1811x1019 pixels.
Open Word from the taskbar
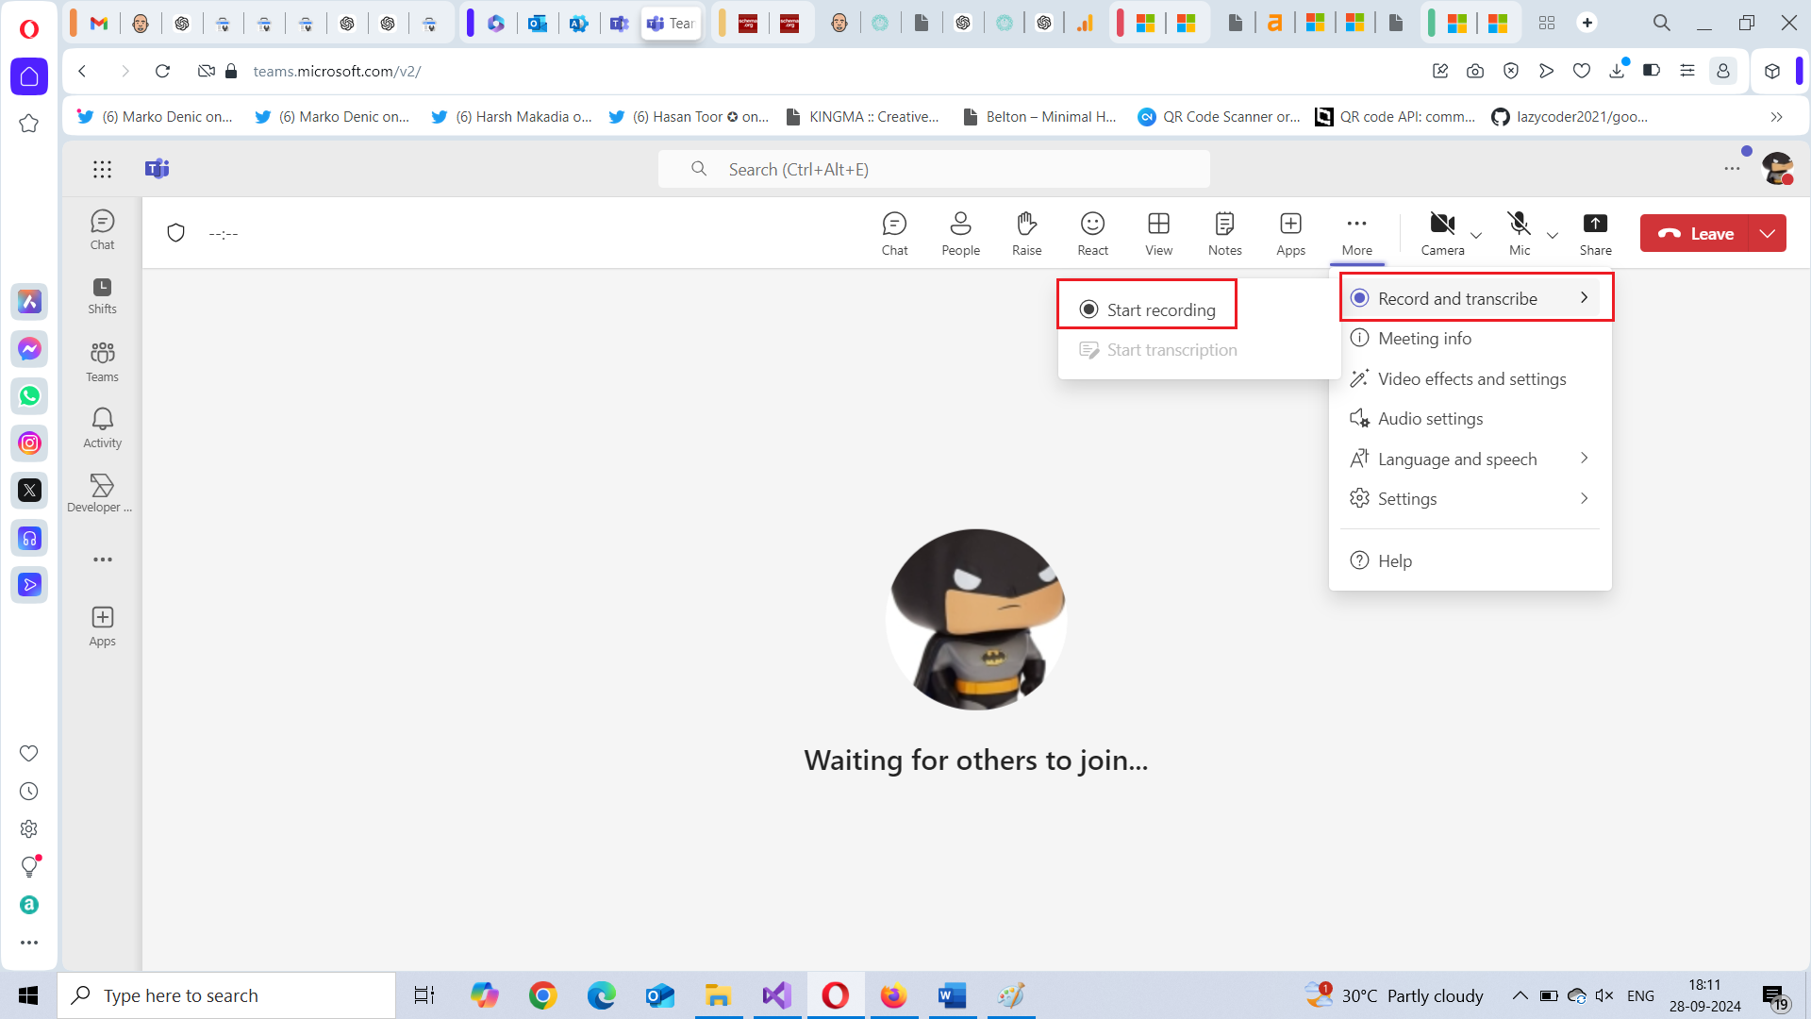(952, 995)
